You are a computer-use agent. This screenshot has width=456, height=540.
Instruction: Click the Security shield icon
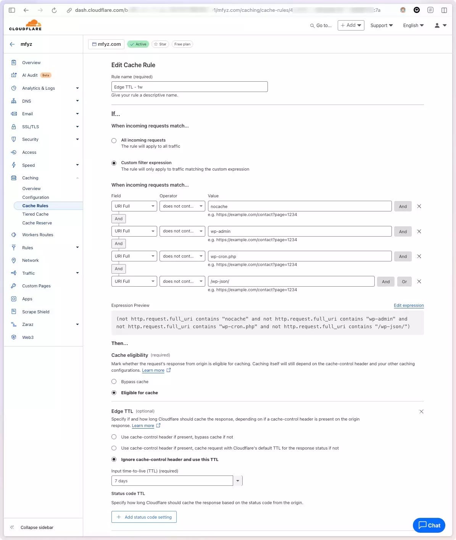coord(13,139)
